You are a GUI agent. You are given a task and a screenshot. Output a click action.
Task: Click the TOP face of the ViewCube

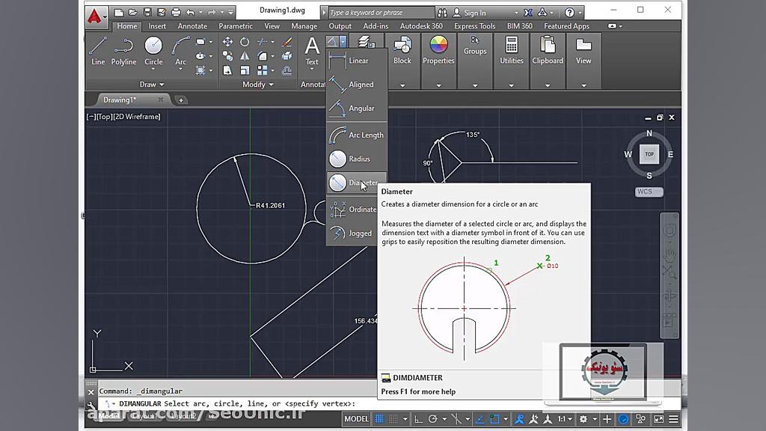point(649,154)
